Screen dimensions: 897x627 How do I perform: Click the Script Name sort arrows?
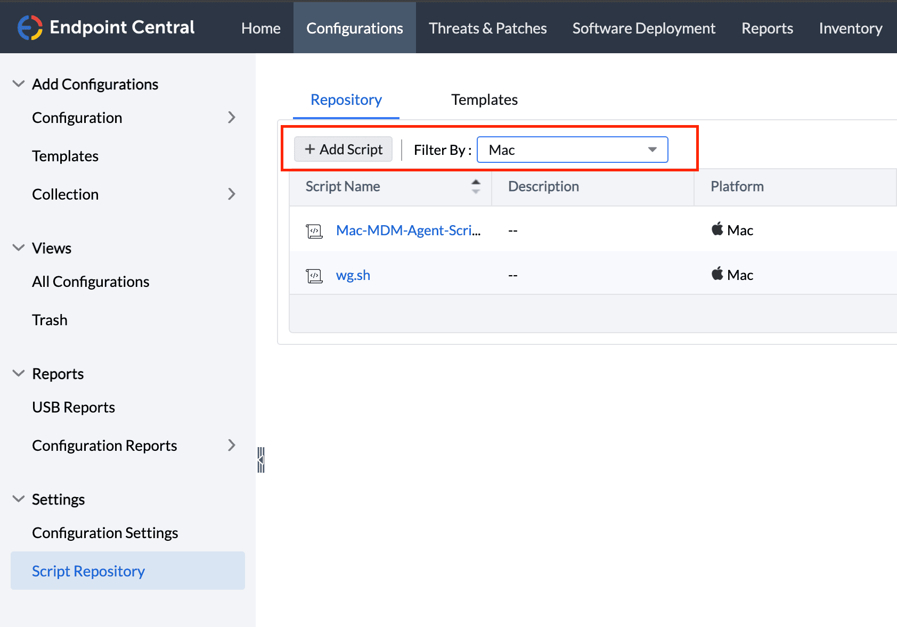coord(476,186)
